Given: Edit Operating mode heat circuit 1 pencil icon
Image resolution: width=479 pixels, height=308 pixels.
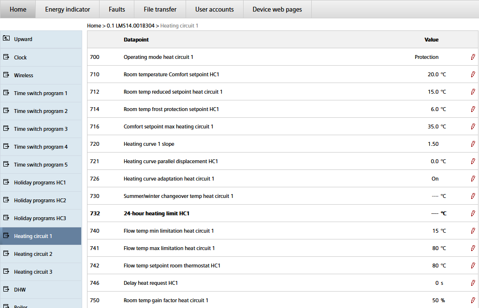Looking at the screenshot, I should click(473, 57).
